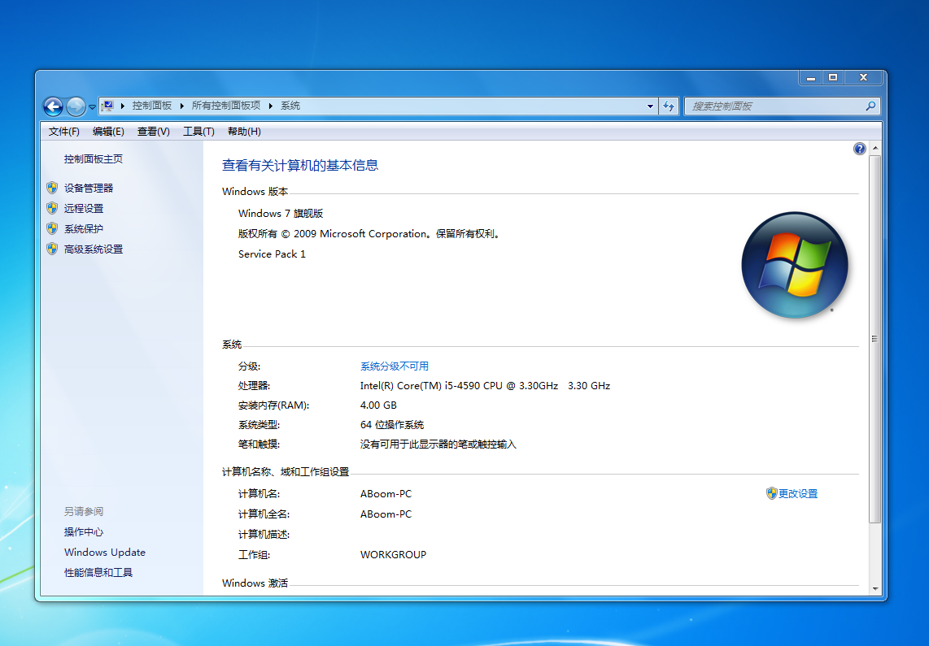The width and height of the screenshot is (929, 646).
Task: Expand the arrow after 所有控制面板项 breadcrumb
Action: click(271, 106)
